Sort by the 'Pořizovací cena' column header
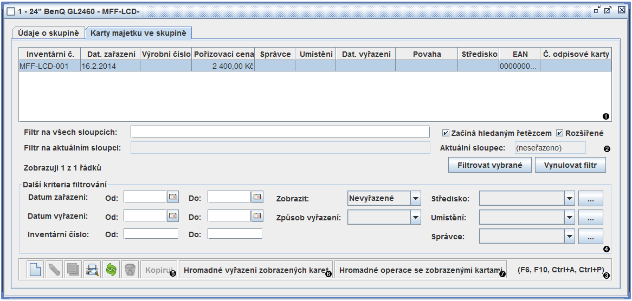 point(223,54)
